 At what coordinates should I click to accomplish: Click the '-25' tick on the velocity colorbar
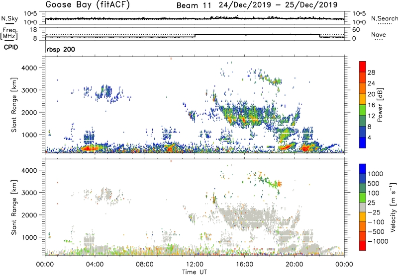pyautogui.click(x=374, y=212)
